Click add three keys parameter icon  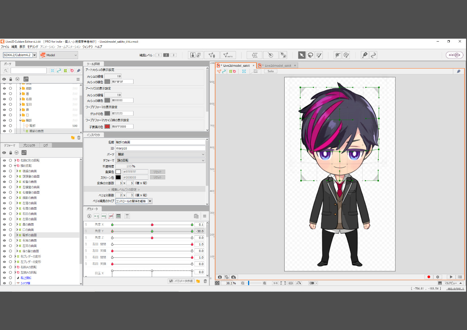[104, 216]
